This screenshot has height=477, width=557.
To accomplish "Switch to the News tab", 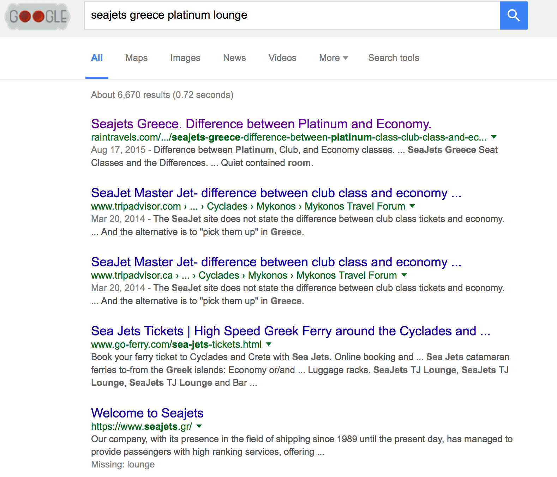I will click(x=234, y=58).
